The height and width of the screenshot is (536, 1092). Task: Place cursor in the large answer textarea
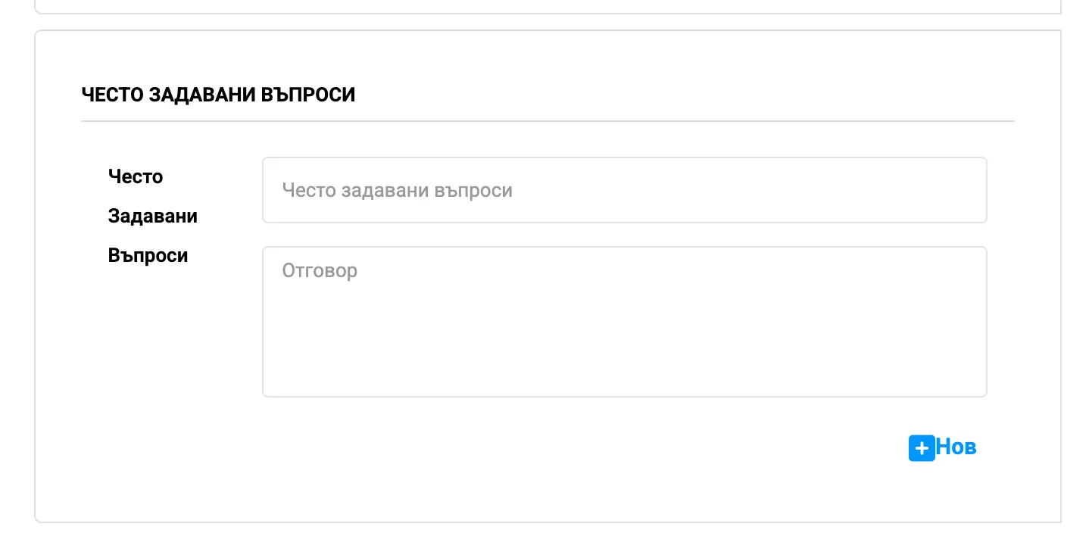click(624, 321)
